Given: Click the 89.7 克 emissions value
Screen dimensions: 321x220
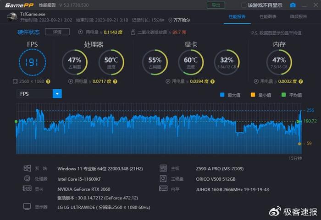Looking at the screenshot, I should tap(179, 32).
